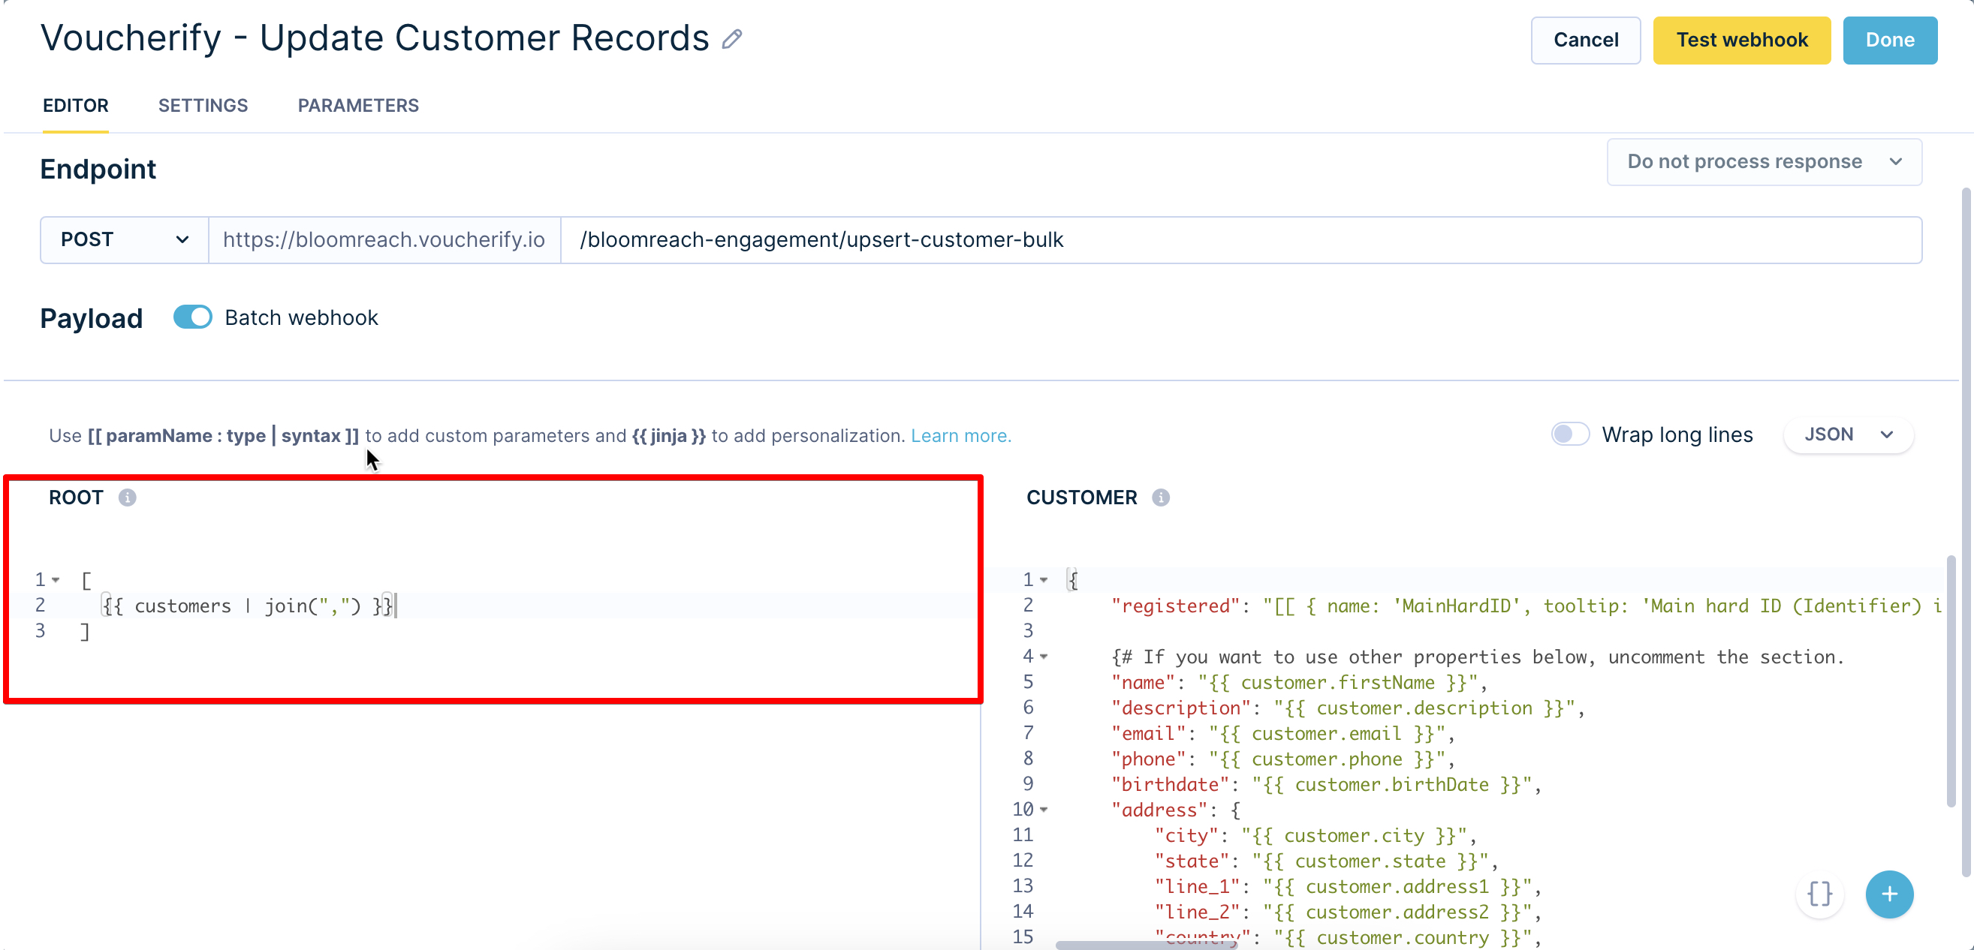This screenshot has height=950, width=1974.
Task: Click the pencil icon to rename webhook
Action: coord(732,39)
